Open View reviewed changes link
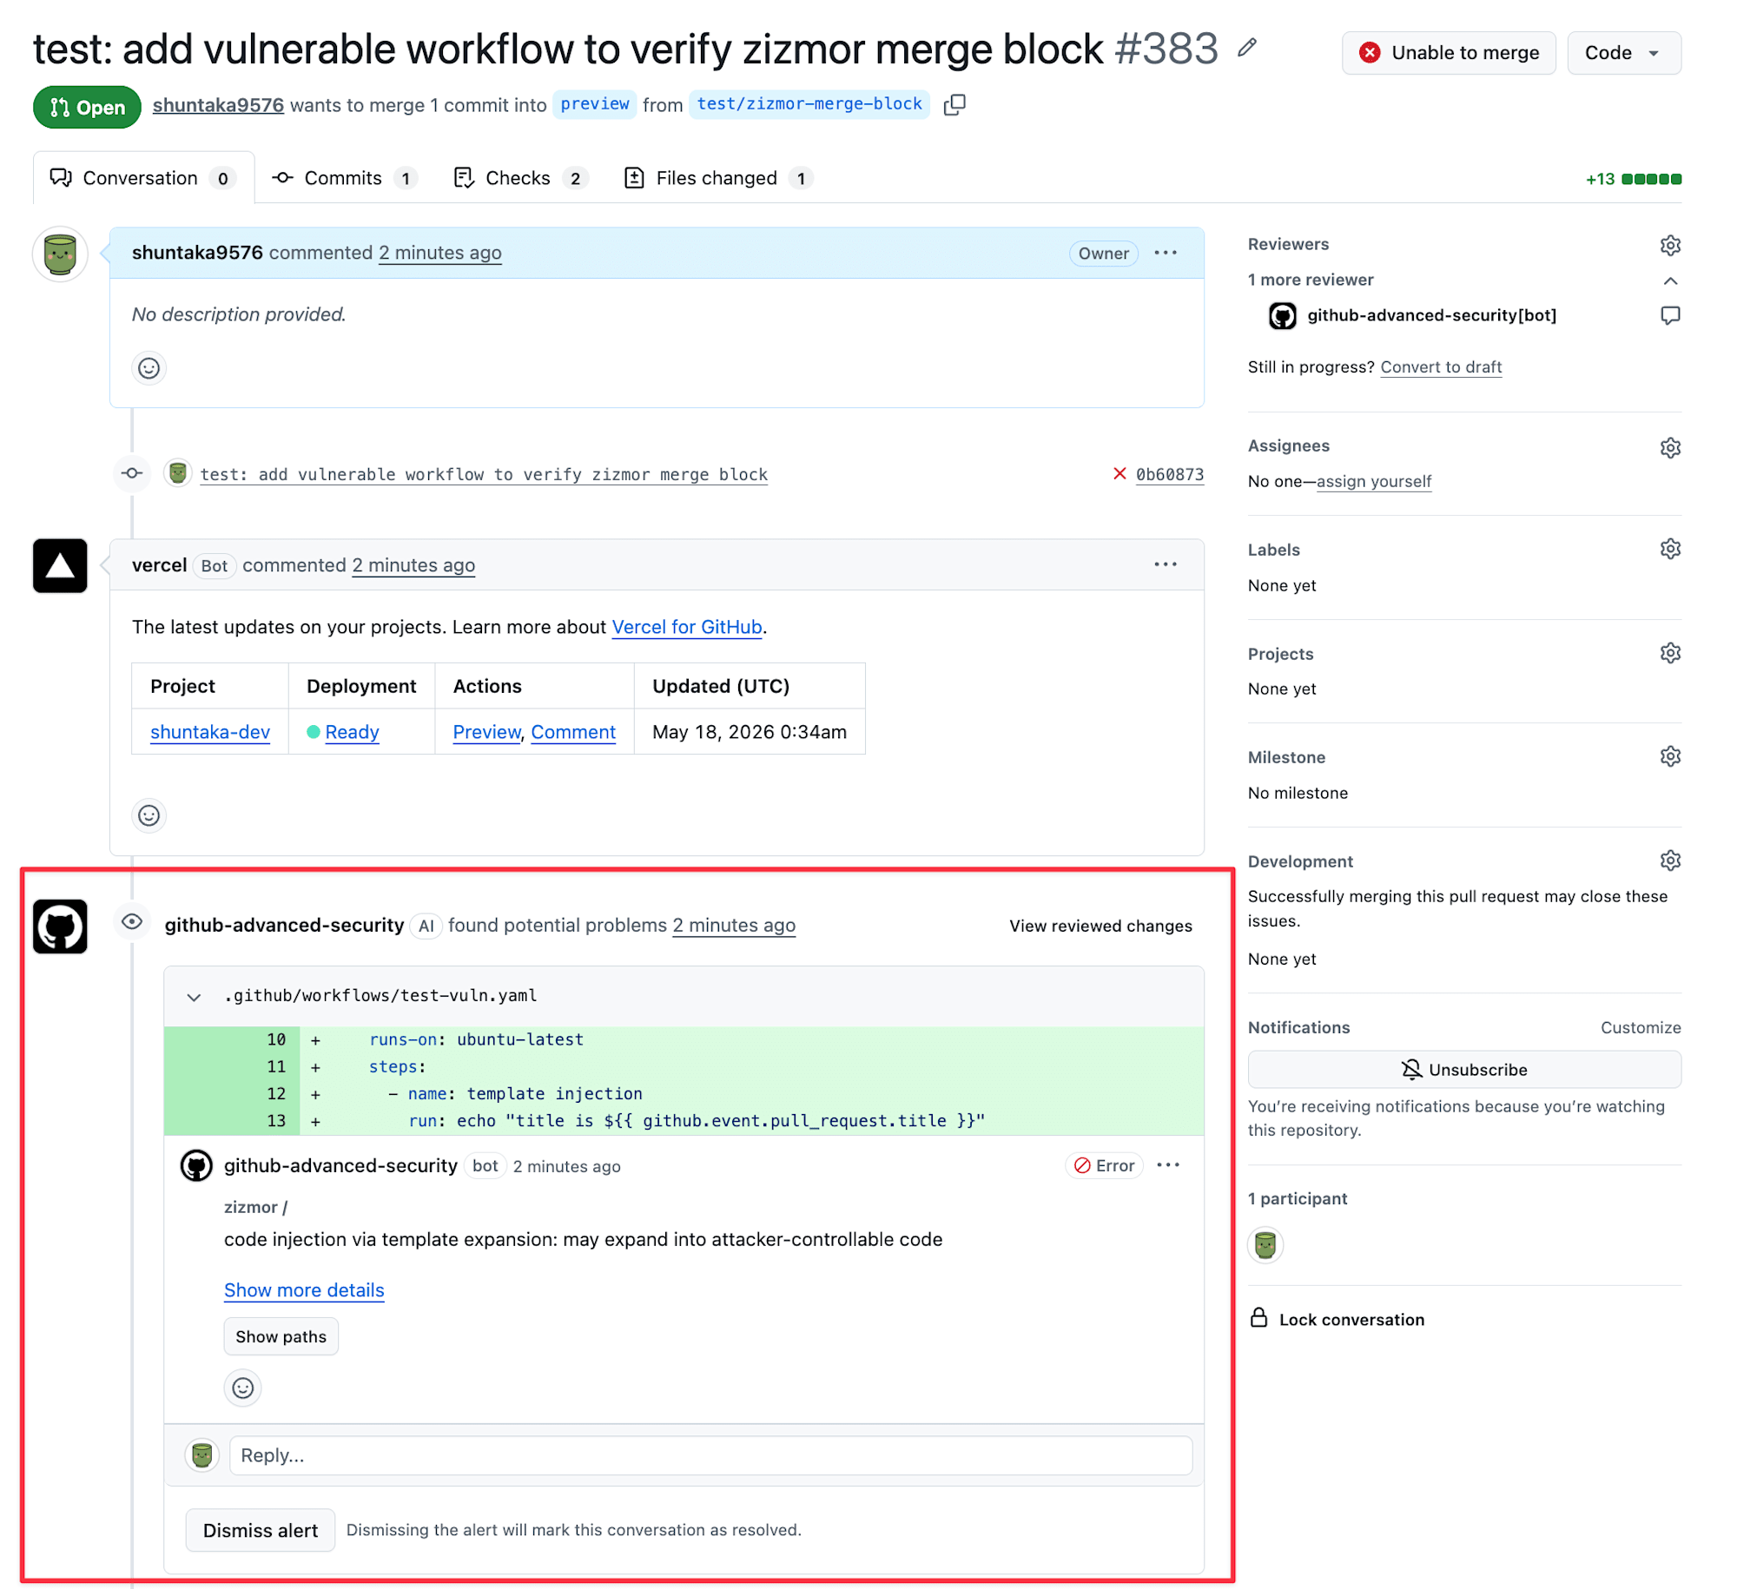1737x1589 pixels. (x=1100, y=926)
